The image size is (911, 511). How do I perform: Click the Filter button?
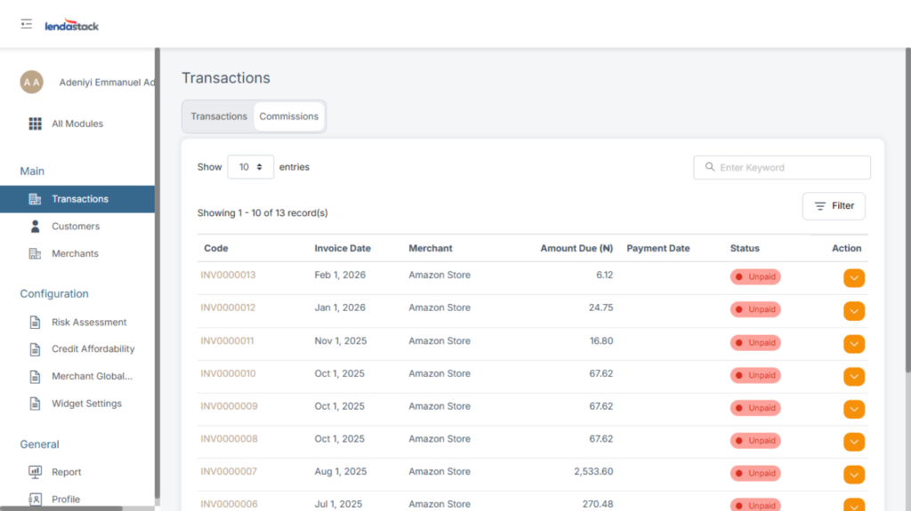click(834, 206)
